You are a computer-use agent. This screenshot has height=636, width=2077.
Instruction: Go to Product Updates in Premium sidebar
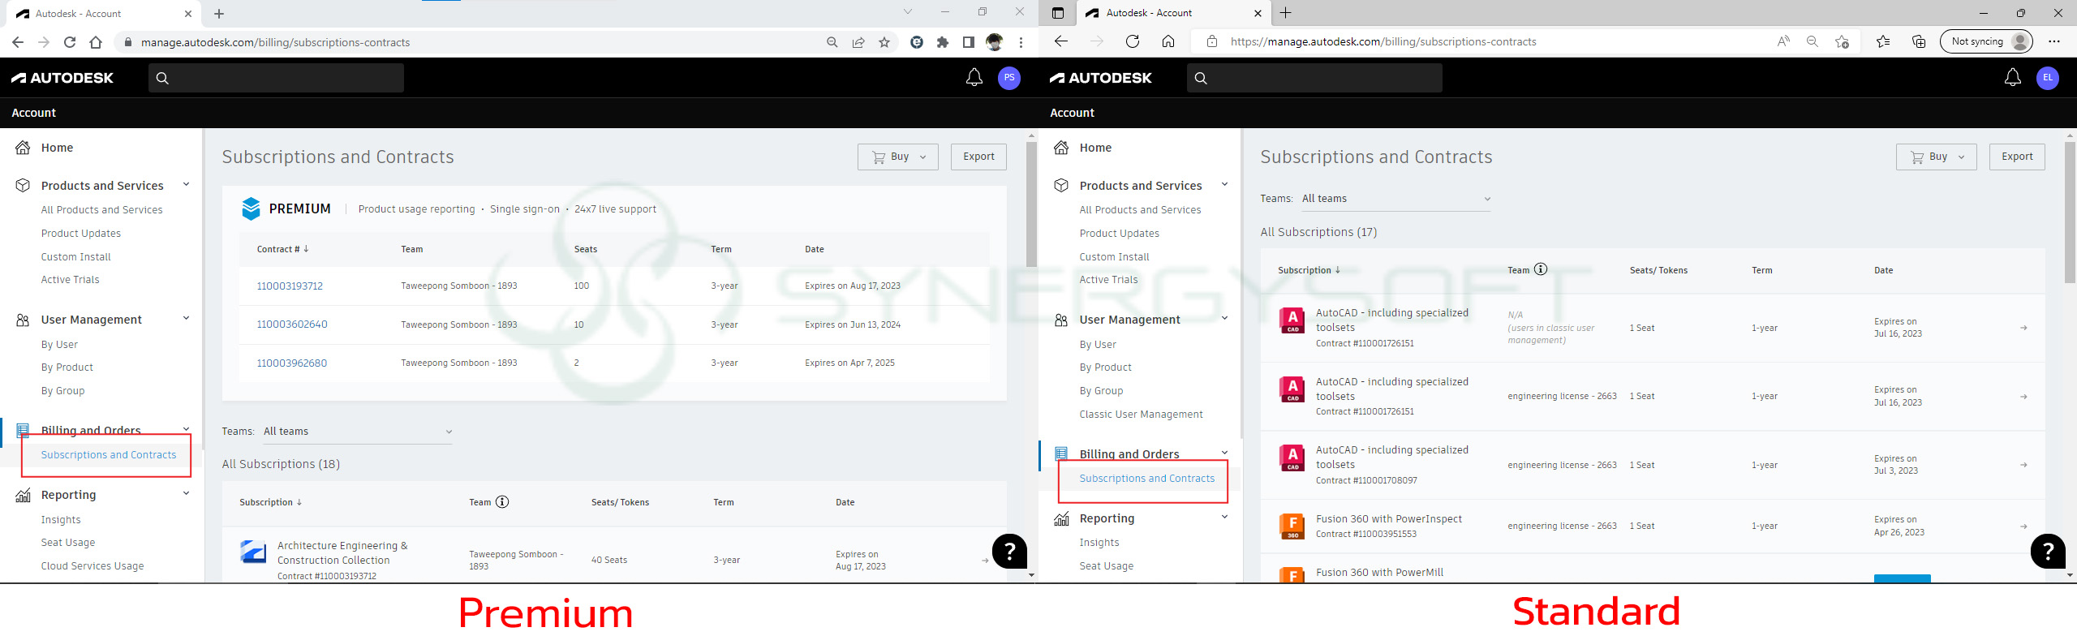[81, 234]
